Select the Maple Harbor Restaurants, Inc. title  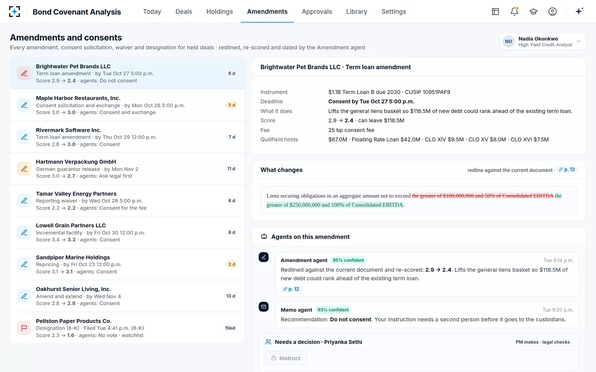pos(78,98)
